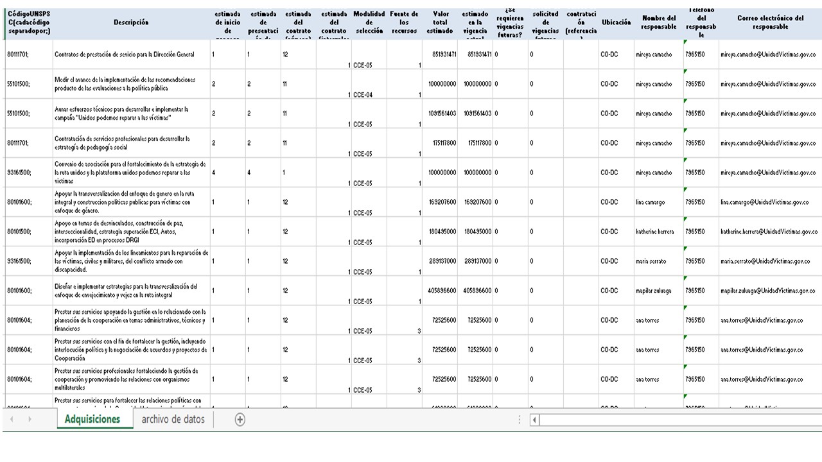Select value cell 163207600 in Valor total
The image size is (822, 462).
tap(440, 202)
